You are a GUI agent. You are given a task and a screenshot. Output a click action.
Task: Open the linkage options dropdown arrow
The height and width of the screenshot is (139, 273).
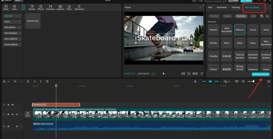tap(220, 82)
